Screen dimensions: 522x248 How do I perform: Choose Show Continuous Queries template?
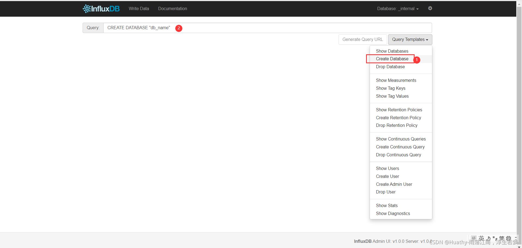[x=401, y=139]
